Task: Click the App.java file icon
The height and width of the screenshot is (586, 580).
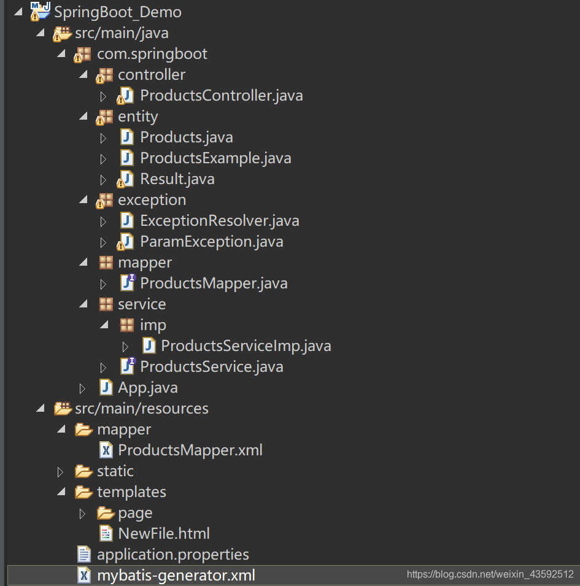Action: (x=106, y=388)
